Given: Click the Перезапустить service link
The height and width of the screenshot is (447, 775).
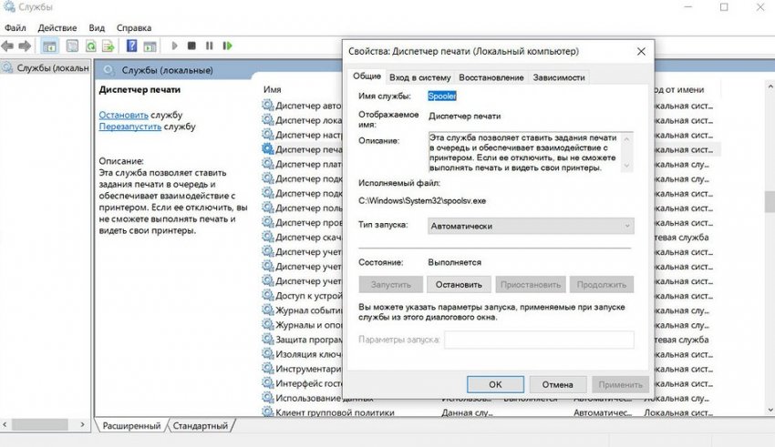Looking at the screenshot, I should (131, 127).
